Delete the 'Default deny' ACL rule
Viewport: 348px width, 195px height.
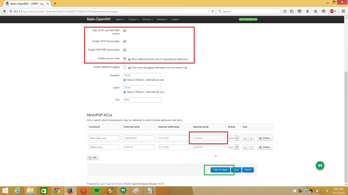[265, 147]
